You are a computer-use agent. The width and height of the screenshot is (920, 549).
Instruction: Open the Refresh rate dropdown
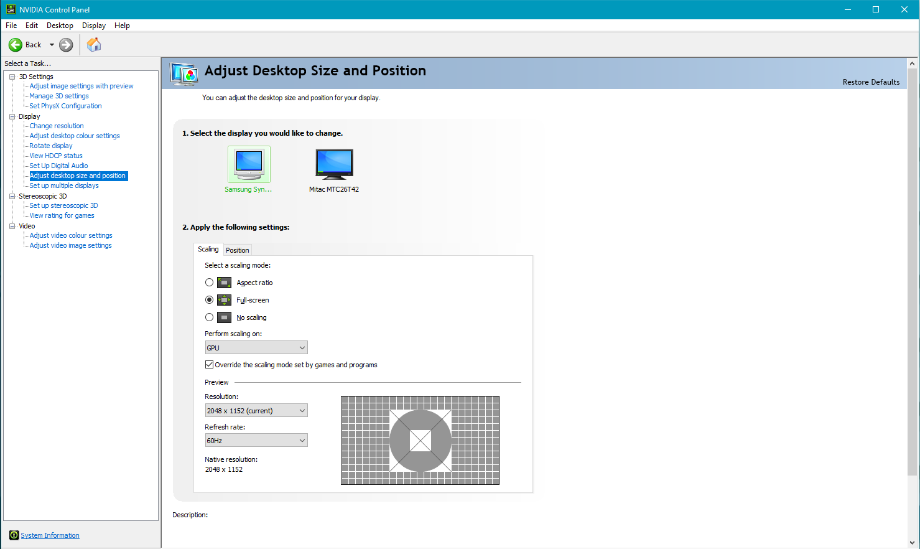256,441
